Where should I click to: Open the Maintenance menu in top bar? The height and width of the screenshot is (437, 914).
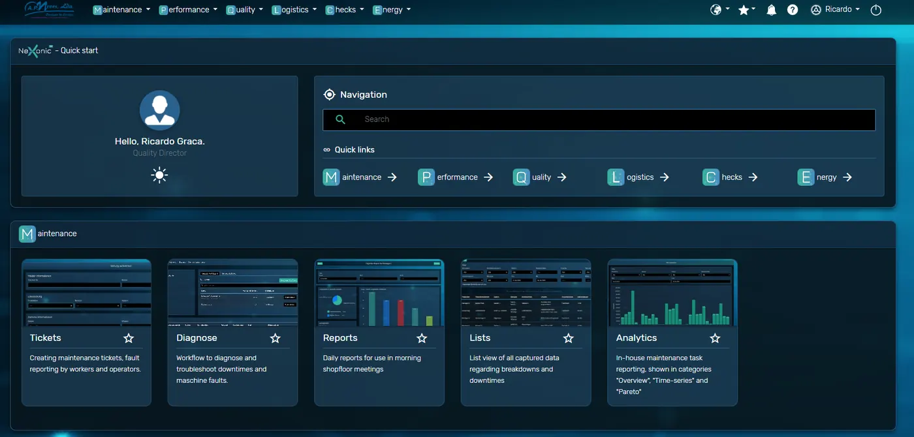coord(121,10)
